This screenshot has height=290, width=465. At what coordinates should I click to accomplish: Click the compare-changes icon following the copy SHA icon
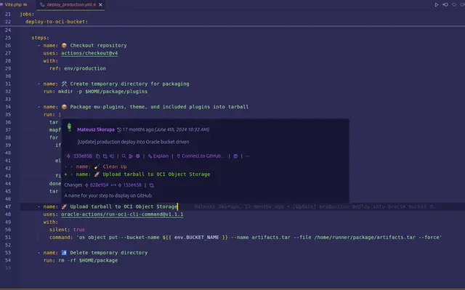(105, 156)
